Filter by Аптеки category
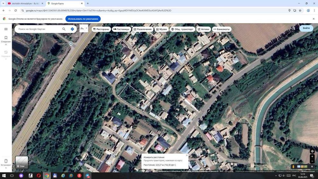318x179 pixels. [x=204, y=29]
